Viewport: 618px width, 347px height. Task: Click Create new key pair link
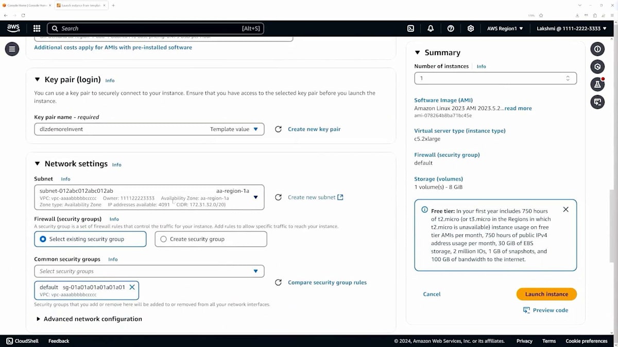314,130
